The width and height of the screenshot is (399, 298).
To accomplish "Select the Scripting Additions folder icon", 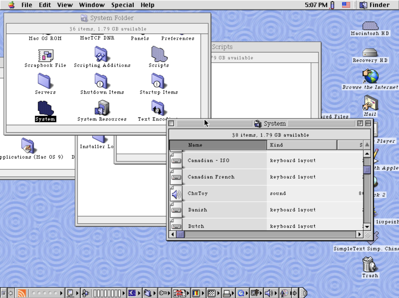I will click(x=101, y=54).
